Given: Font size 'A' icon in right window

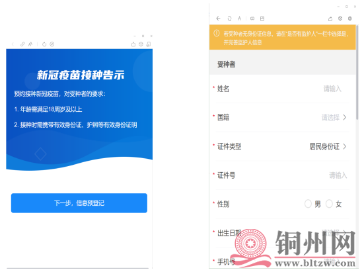Looking at the screenshot, I should pyautogui.click(x=239, y=19).
